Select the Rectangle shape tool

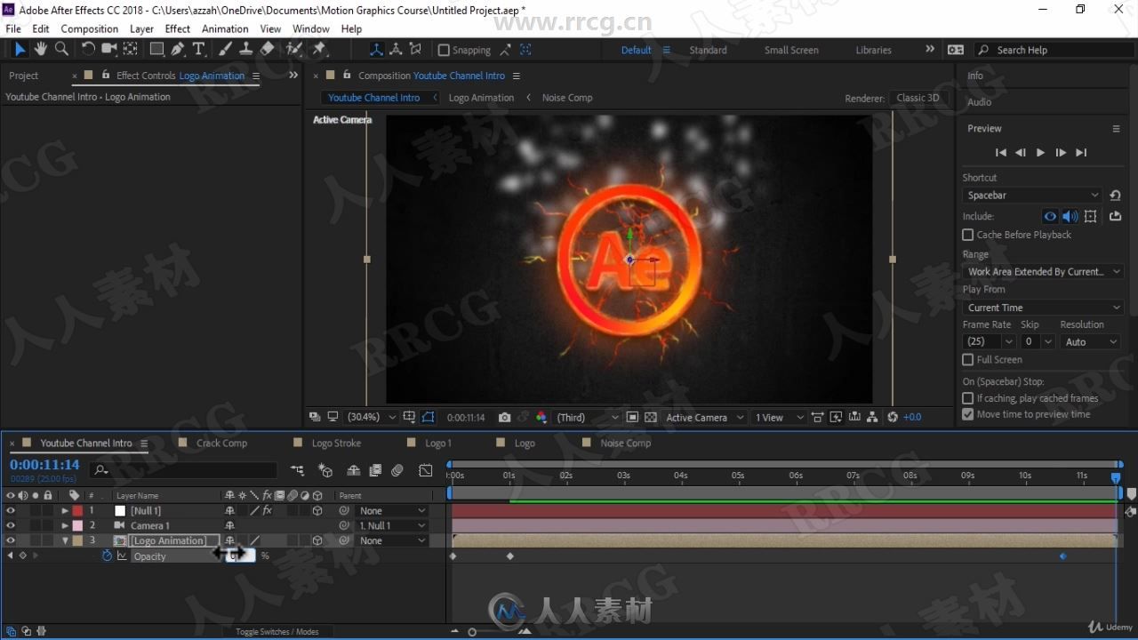point(156,49)
